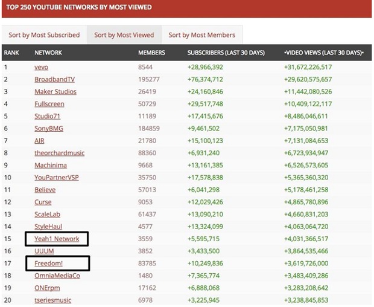
Task: Open the UUUM network page
Action: click(44, 251)
